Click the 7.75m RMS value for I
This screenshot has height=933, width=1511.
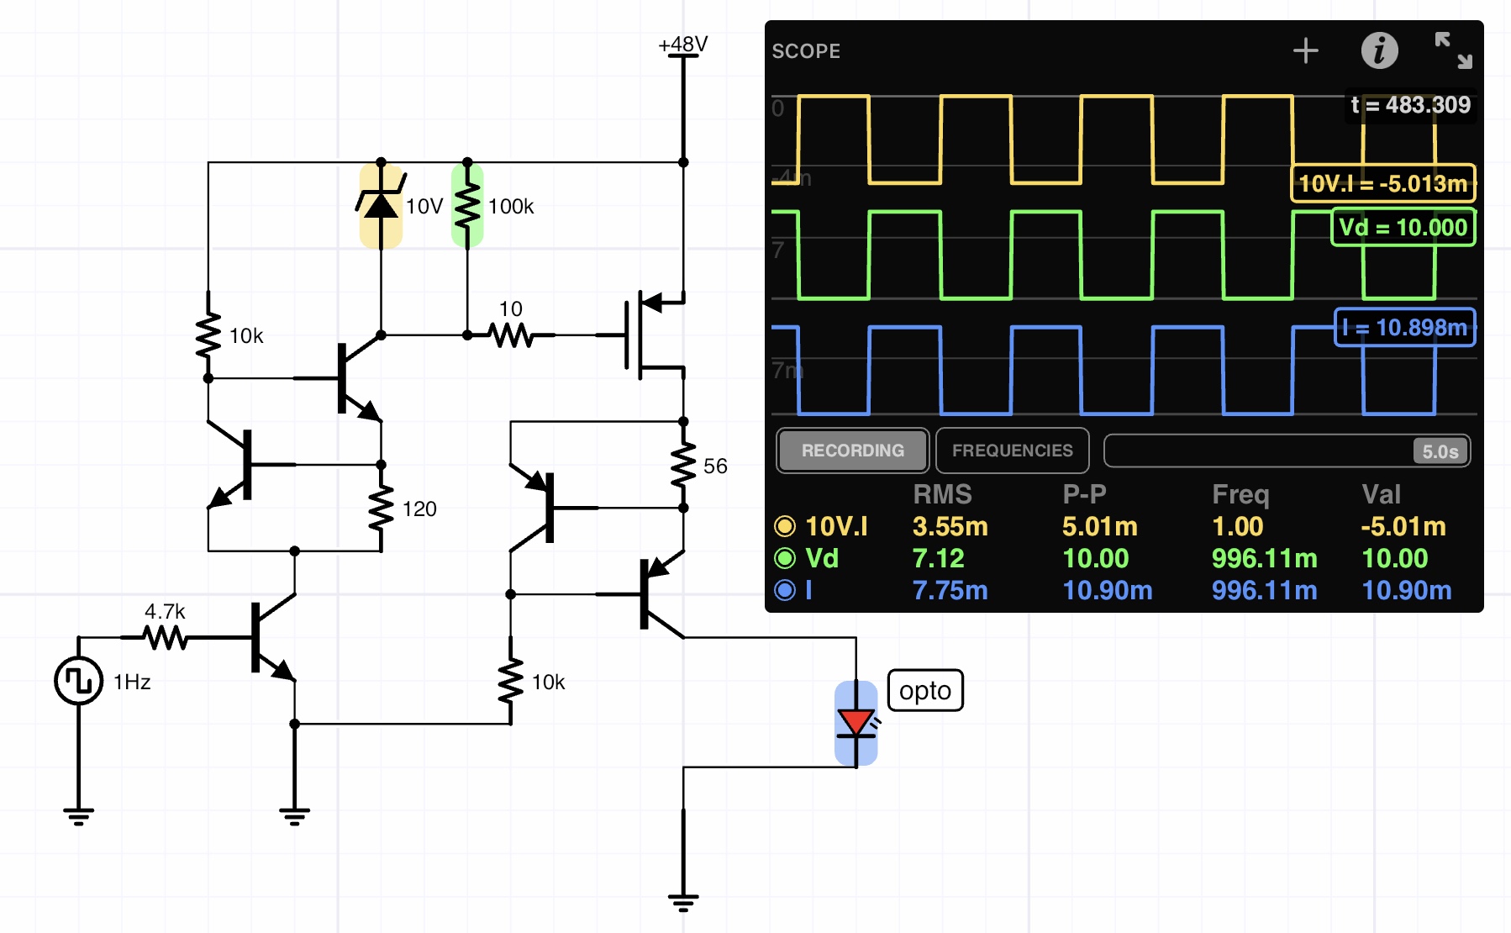pyautogui.click(x=950, y=590)
